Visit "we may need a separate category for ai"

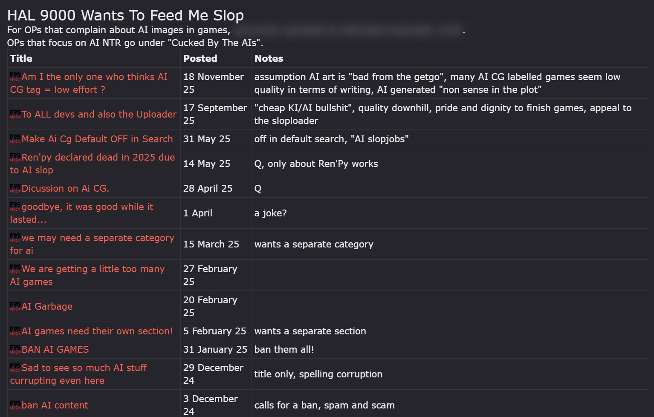pyautogui.click(x=98, y=238)
